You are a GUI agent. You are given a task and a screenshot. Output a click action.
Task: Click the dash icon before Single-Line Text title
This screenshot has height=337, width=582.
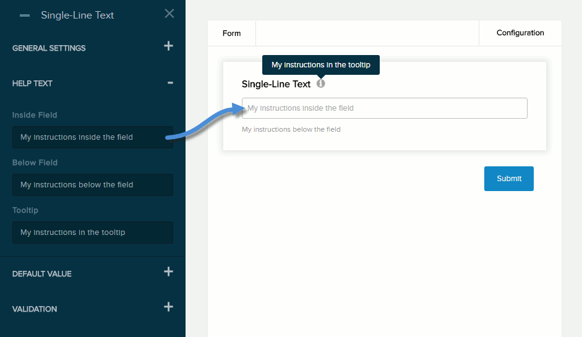[25, 15]
